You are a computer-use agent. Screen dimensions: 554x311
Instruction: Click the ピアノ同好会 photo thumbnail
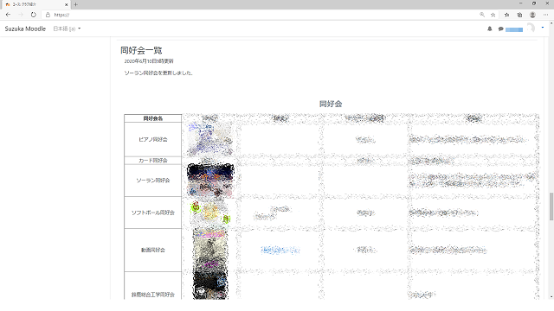(x=210, y=140)
